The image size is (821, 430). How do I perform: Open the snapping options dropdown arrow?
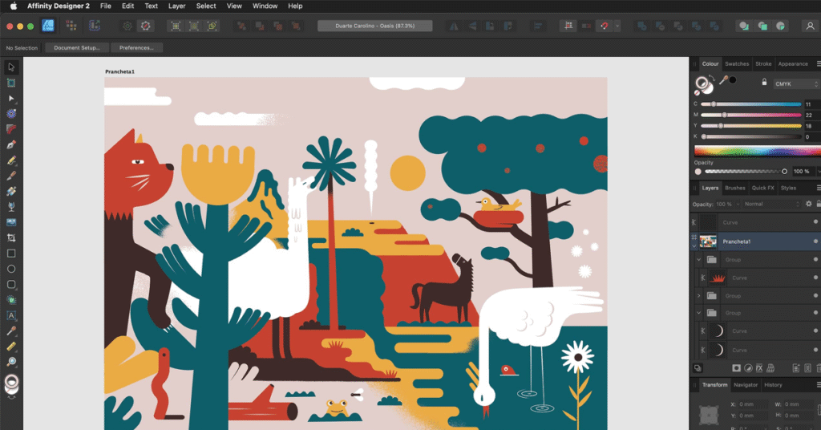[x=617, y=26]
